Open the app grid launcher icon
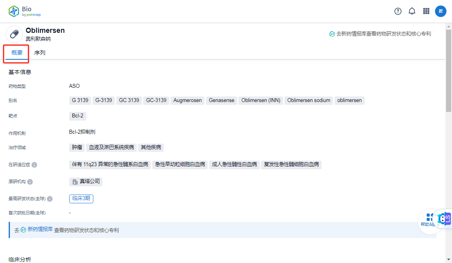Screen dimensions: 452x263 pos(426,11)
